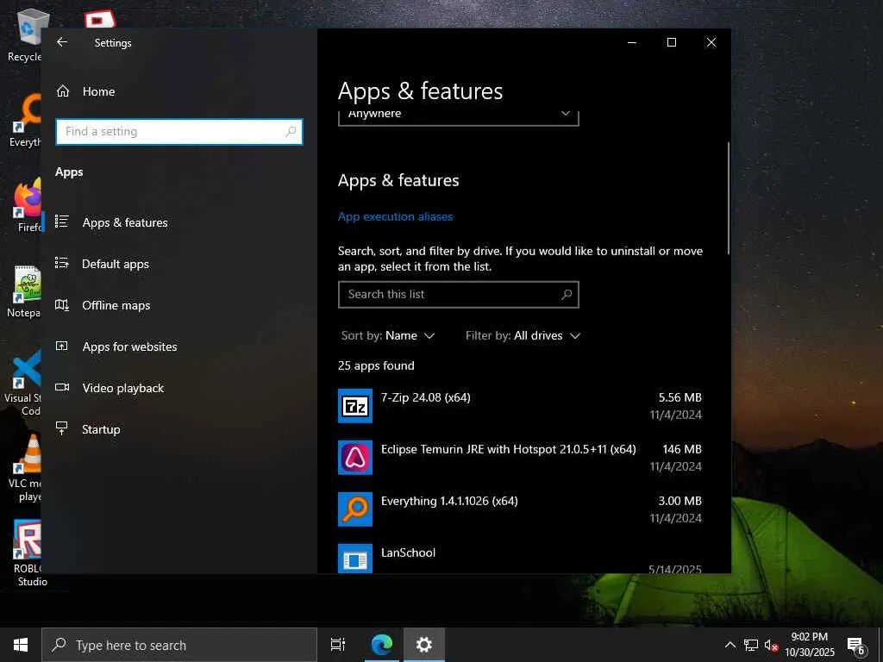Select the LanSchool app entry
Viewport: 883px width, 662px height.
coord(520,558)
